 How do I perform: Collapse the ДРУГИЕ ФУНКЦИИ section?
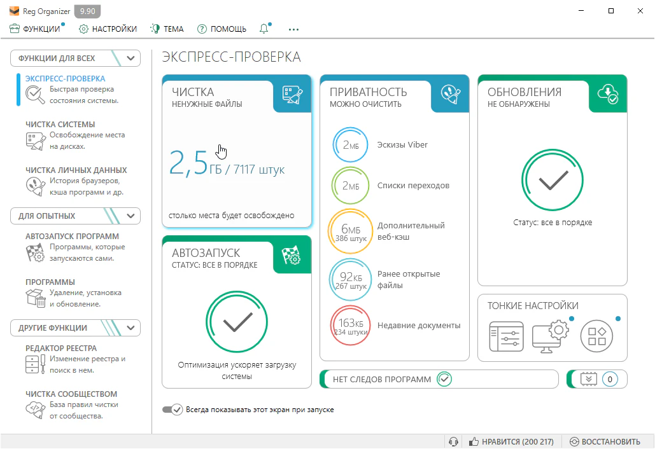pyautogui.click(x=130, y=328)
